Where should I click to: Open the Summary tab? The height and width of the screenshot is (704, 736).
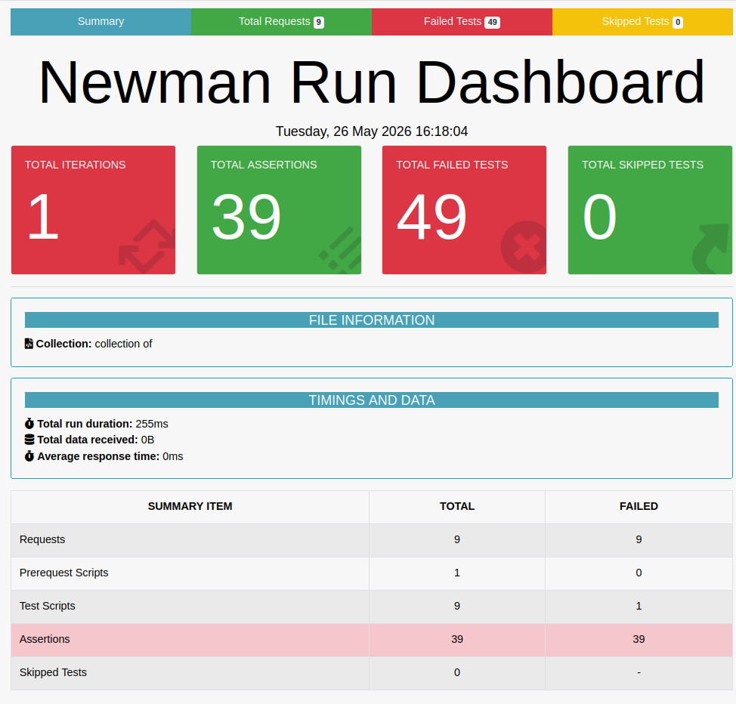[x=101, y=22]
